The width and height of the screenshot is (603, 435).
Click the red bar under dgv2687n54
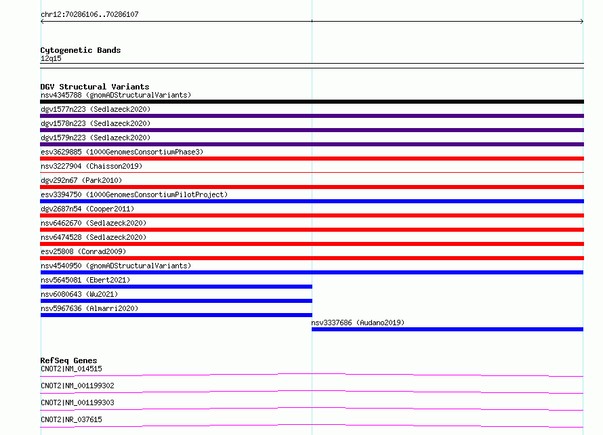coord(312,215)
